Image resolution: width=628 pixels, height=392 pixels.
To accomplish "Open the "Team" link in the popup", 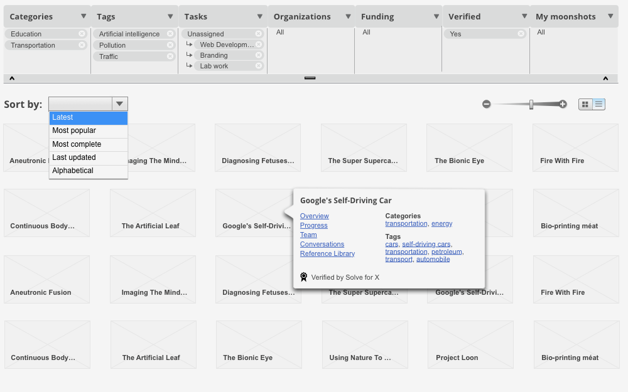I will pyautogui.click(x=308, y=235).
